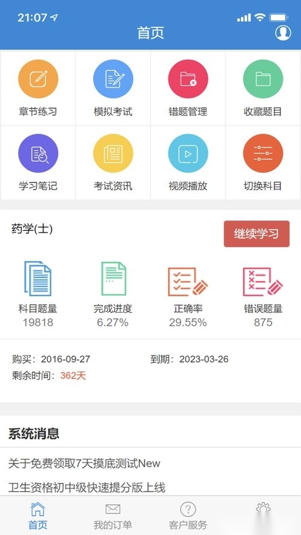Open user profile avatar icon
This screenshot has height=535, width=301.
tap(283, 33)
